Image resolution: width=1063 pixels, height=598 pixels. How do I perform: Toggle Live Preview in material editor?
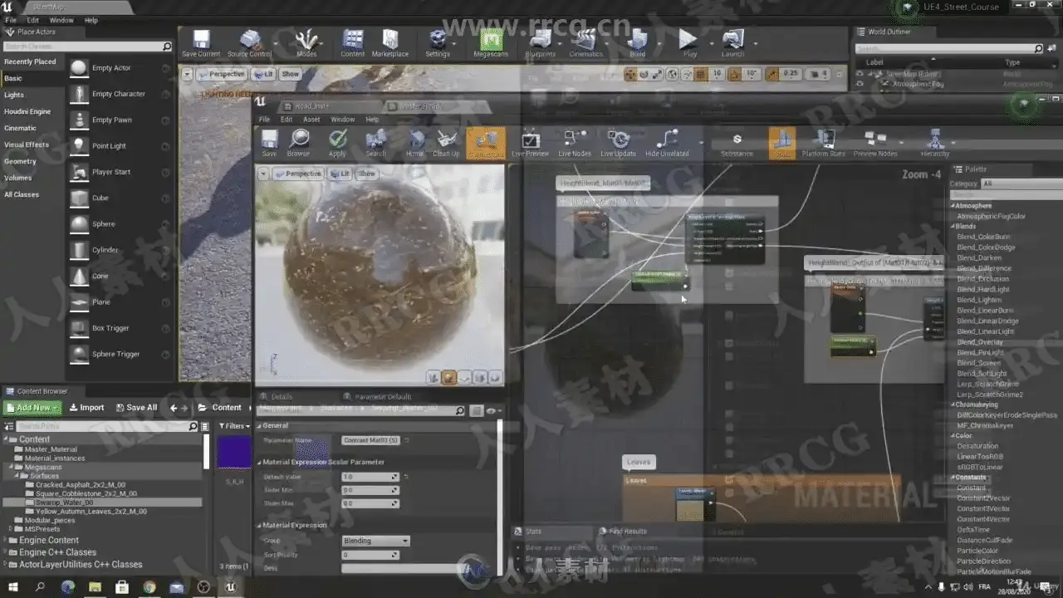[x=530, y=141]
